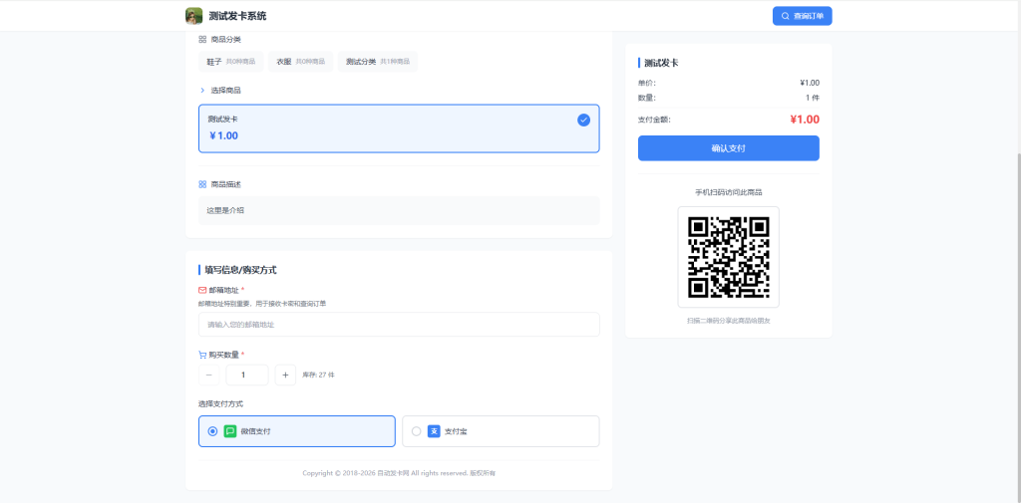Click the 数量 1 件 value
The height and width of the screenshot is (503, 1021).
coord(812,98)
